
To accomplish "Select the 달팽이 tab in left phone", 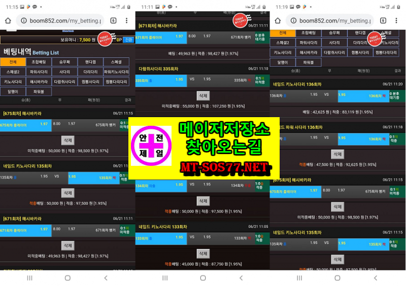I will (x=13, y=91).
